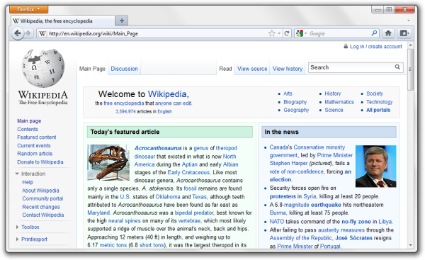Open the Firefox home page icon
The width and height of the screenshot is (425, 260).
(x=388, y=33)
